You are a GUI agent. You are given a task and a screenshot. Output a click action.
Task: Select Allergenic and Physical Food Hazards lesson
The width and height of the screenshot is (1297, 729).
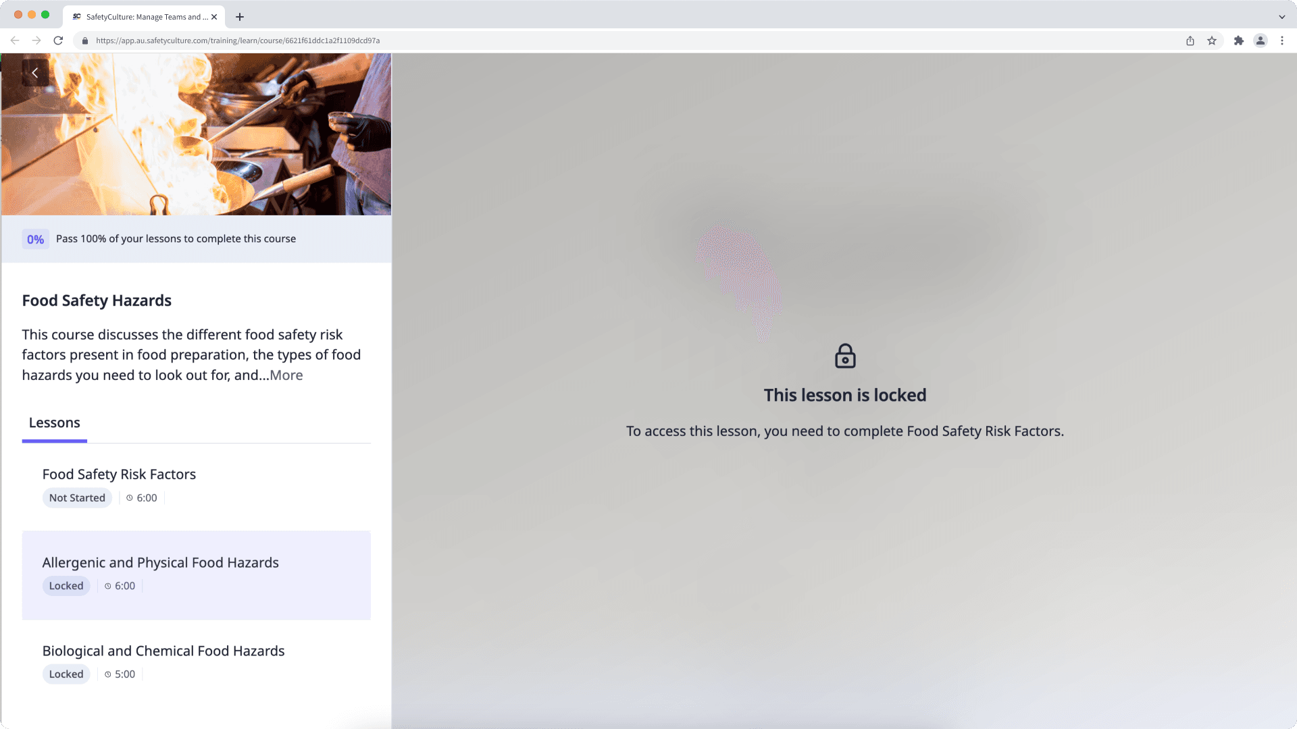tap(161, 563)
